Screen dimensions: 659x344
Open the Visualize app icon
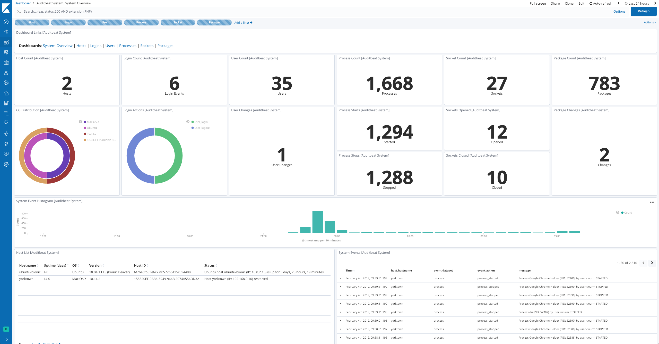(x=6, y=32)
